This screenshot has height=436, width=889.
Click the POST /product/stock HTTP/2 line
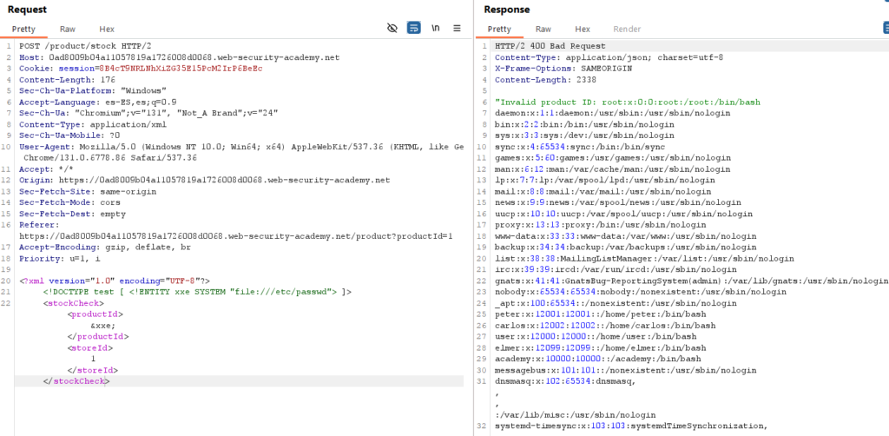[x=85, y=47]
